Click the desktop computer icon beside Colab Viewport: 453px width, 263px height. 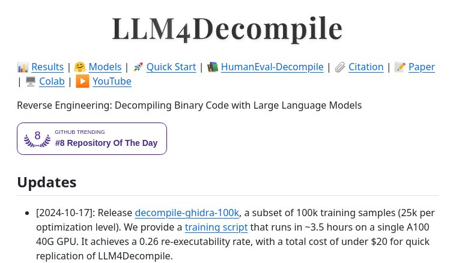[x=31, y=82]
